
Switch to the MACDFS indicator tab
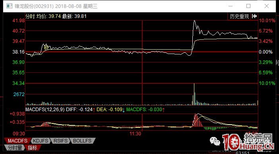click(17, 141)
